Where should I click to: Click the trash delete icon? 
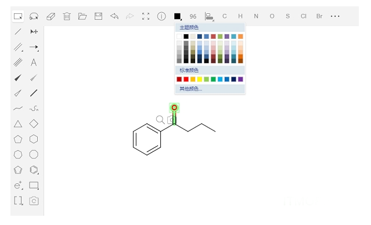pyautogui.click(x=67, y=16)
